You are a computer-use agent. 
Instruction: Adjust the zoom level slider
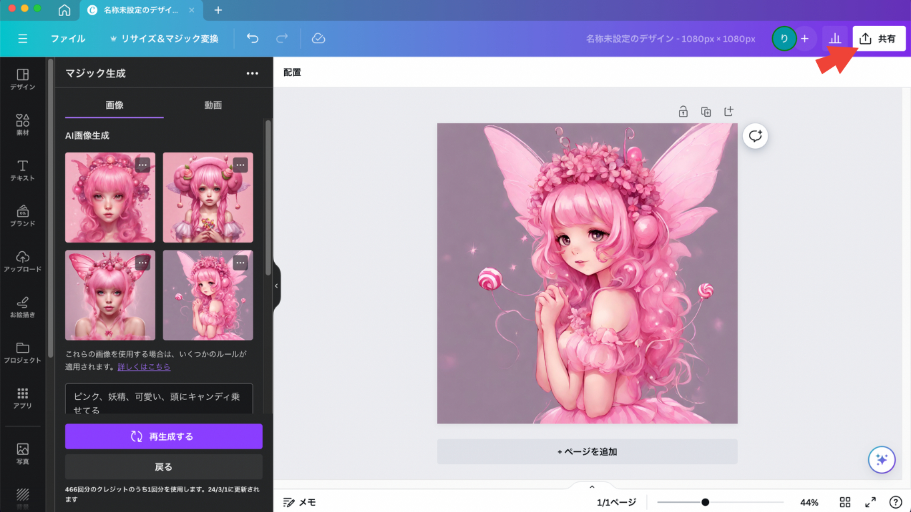704,502
